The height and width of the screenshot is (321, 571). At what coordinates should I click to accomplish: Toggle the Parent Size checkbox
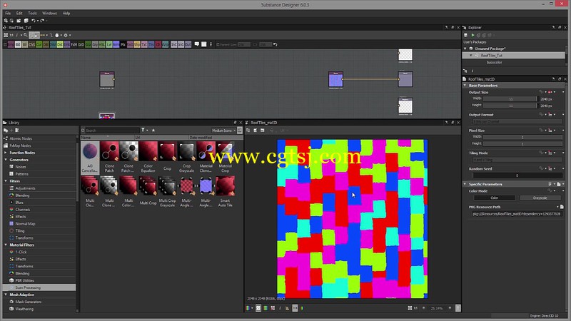coord(218,44)
